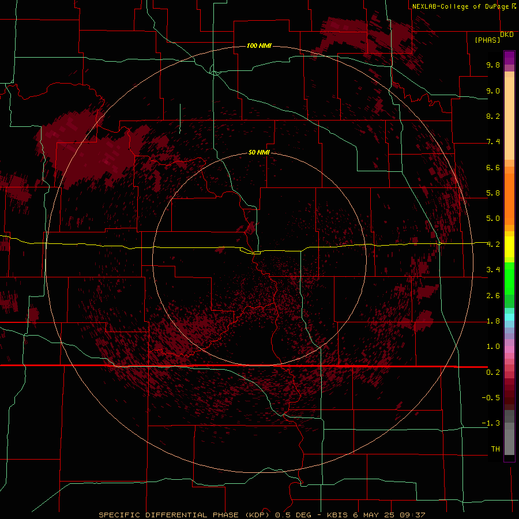The height and width of the screenshot is (519, 519).
Task: Click the 2.6 value on the scale
Action: pos(493,296)
